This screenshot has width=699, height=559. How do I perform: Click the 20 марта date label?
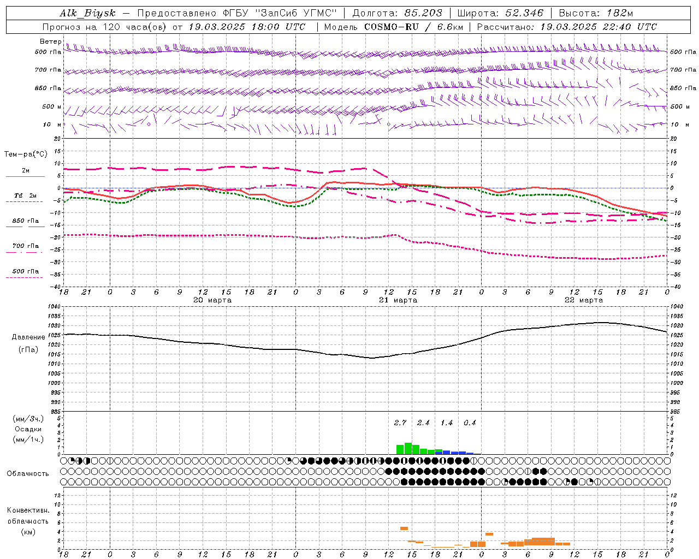[x=212, y=300]
